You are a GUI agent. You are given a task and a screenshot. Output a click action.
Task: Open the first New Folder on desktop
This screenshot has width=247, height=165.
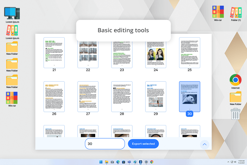click(12, 48)
